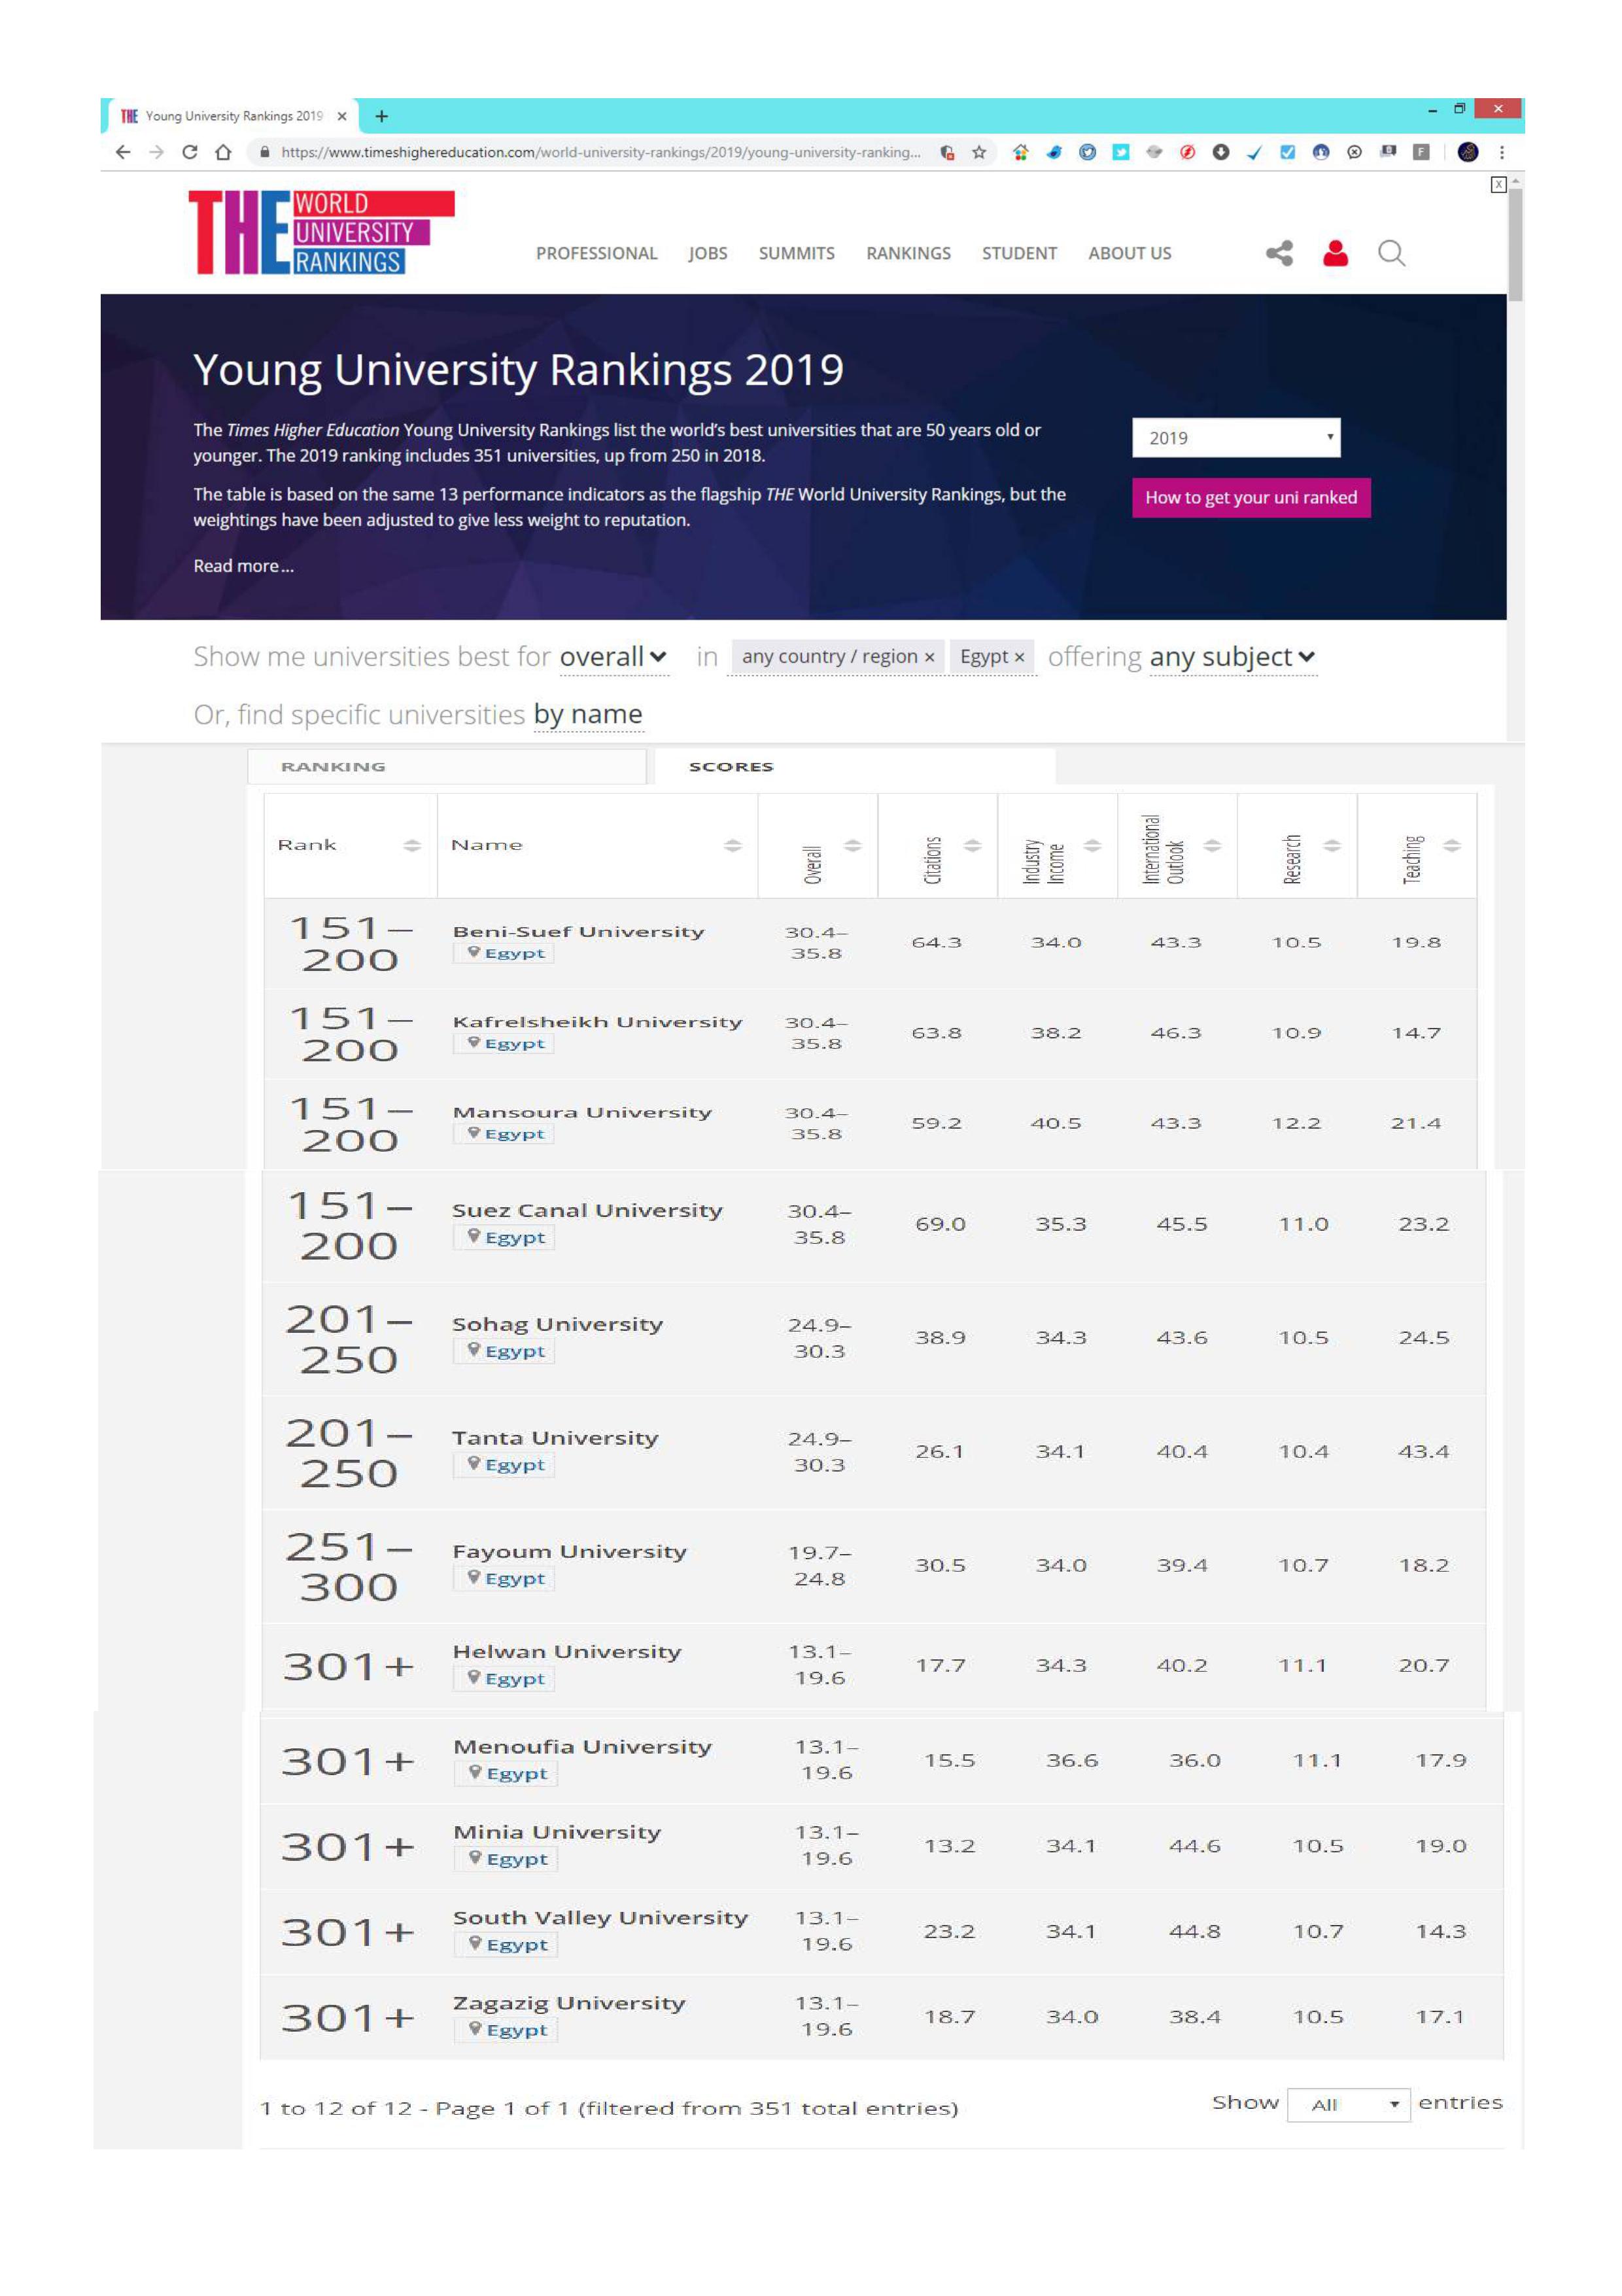
Task: Reload the current page
Action: pos(190,152)
